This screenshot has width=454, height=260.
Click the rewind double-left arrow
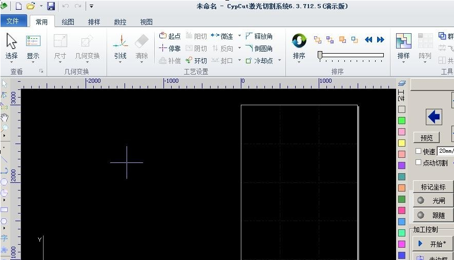pos(368,39)
